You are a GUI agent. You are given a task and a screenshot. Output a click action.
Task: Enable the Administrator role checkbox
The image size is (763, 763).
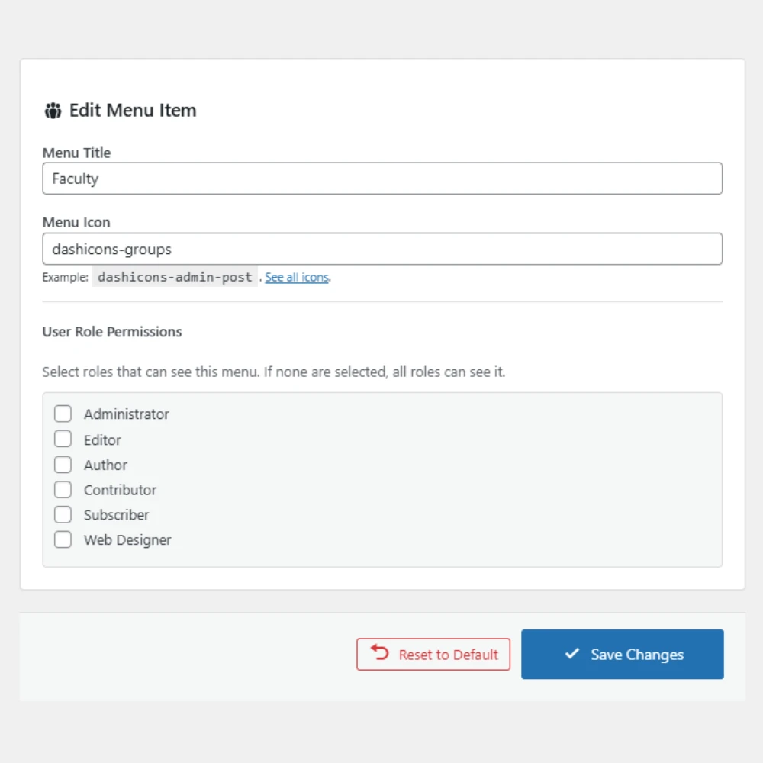[x=63, y=414]
